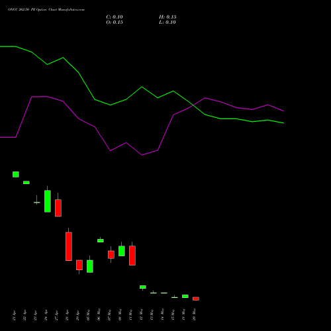Click the red candlestick above 11 May

click(132, 256)
